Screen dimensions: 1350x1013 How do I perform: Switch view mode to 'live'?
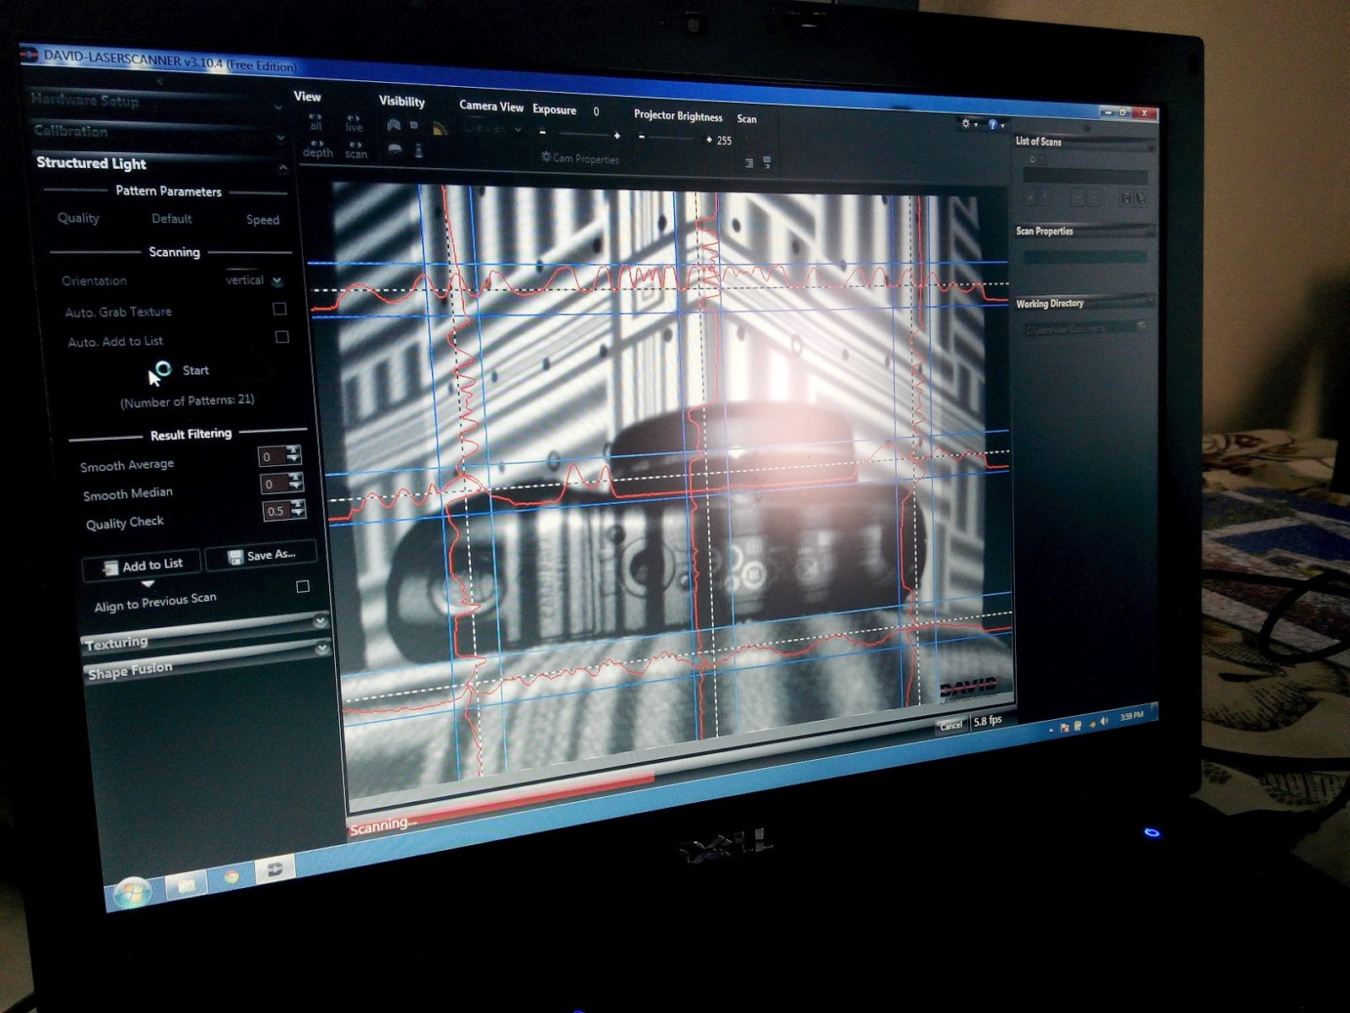[x=354, y=123]
